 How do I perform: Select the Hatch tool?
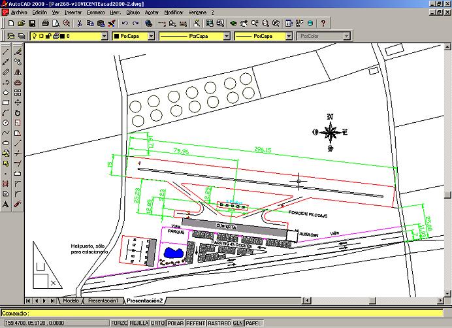(x=6, y=184)
